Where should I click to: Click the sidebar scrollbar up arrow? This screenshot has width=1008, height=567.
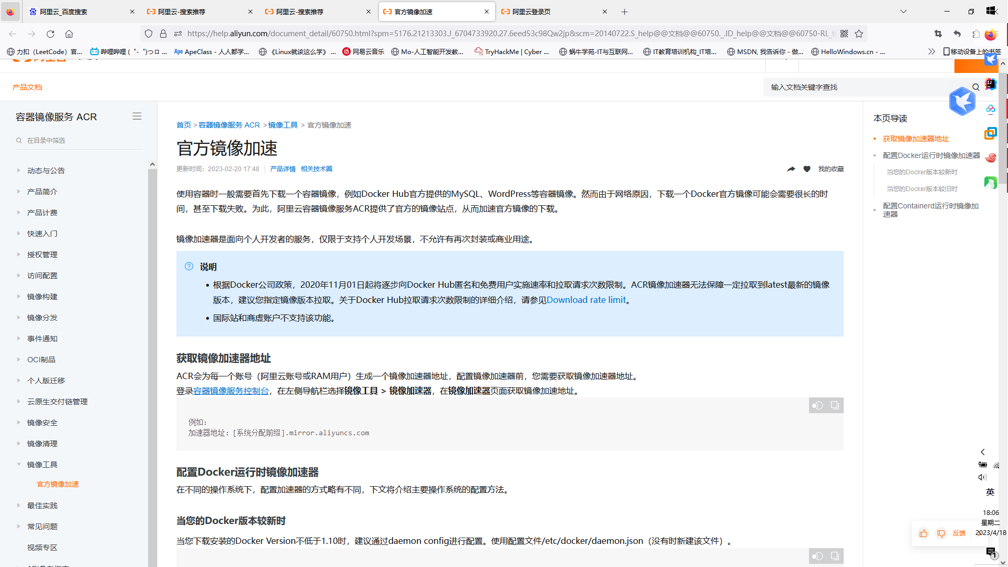coord(152,164)
